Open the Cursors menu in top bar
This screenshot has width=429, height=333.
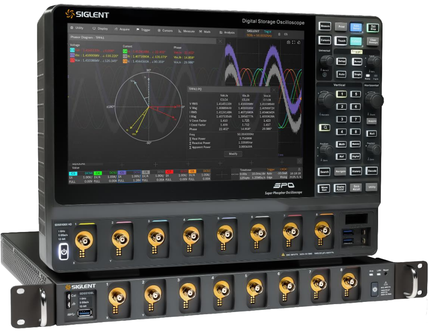click(x=165, y=31)
